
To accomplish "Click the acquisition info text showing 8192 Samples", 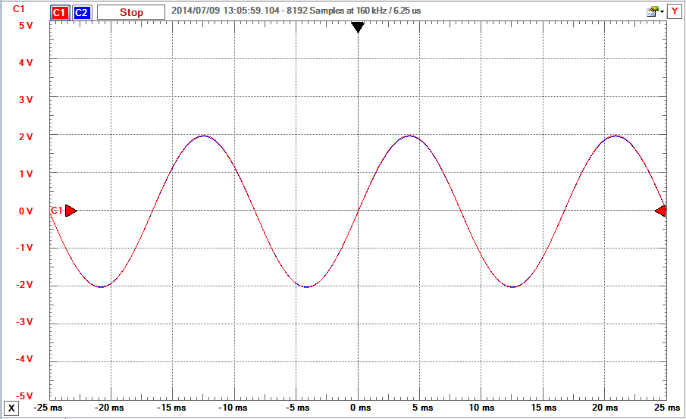I will coord(296,11).
